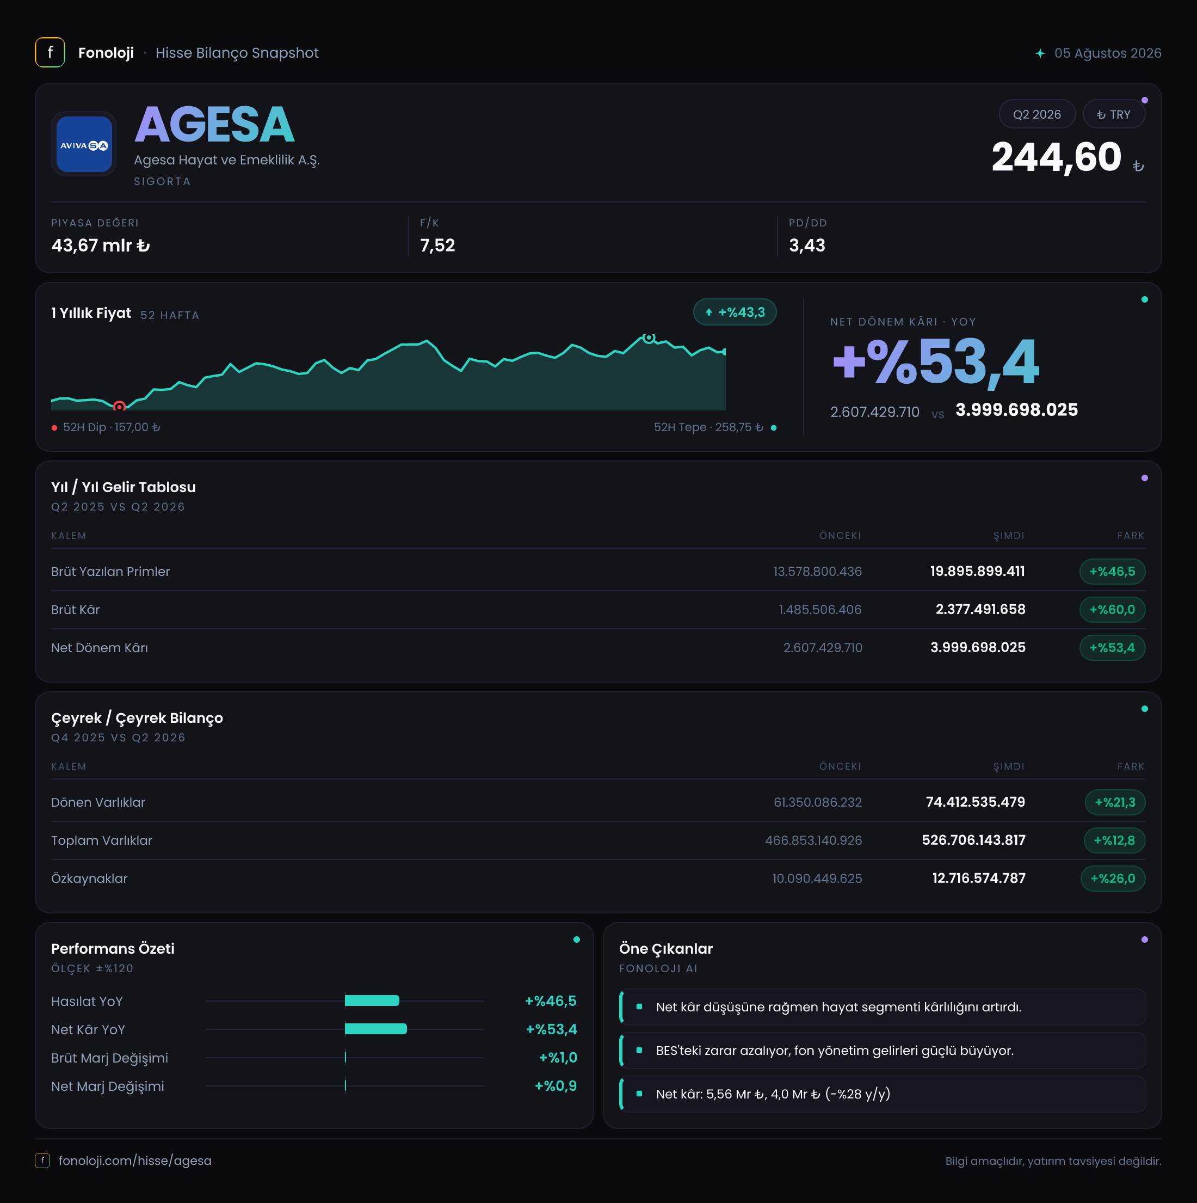Click the +%21,3 badge for Dönen Varlıklar

1115,802
